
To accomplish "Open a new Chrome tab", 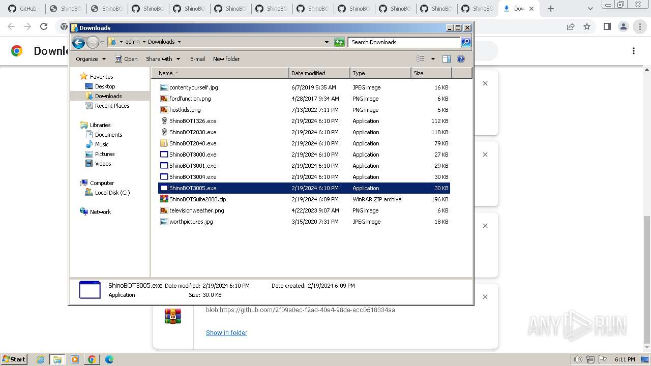I will click(551, 9).
